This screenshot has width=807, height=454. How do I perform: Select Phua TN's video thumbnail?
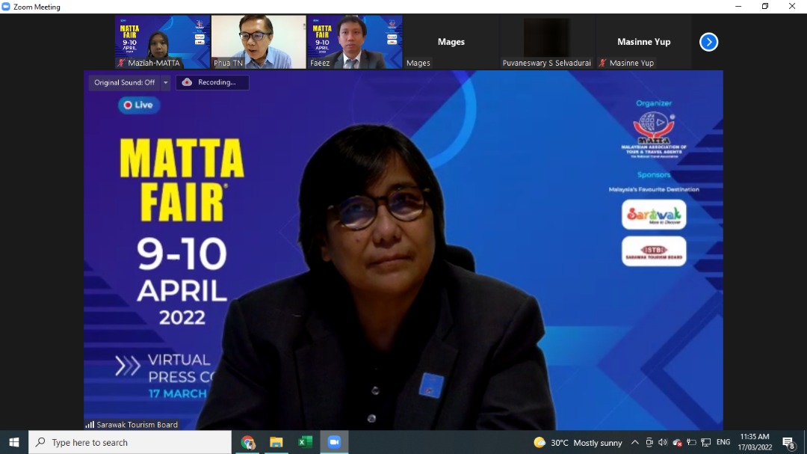pos(259,42)
